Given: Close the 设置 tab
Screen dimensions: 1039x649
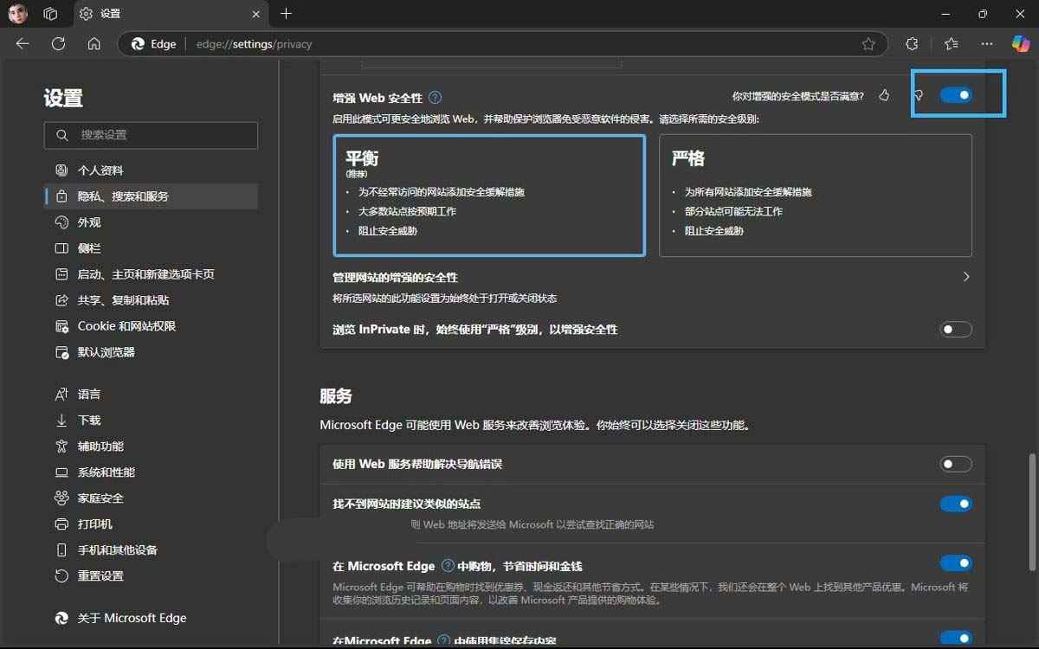Looking at the screenshot, I should (255, 14).
